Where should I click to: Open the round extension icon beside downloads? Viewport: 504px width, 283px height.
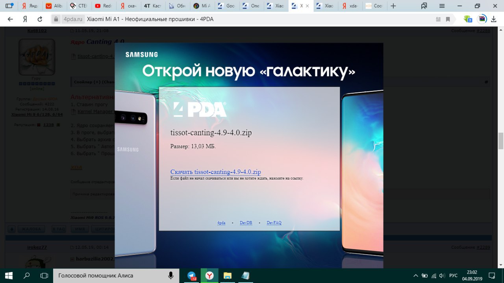coord(482,19)
